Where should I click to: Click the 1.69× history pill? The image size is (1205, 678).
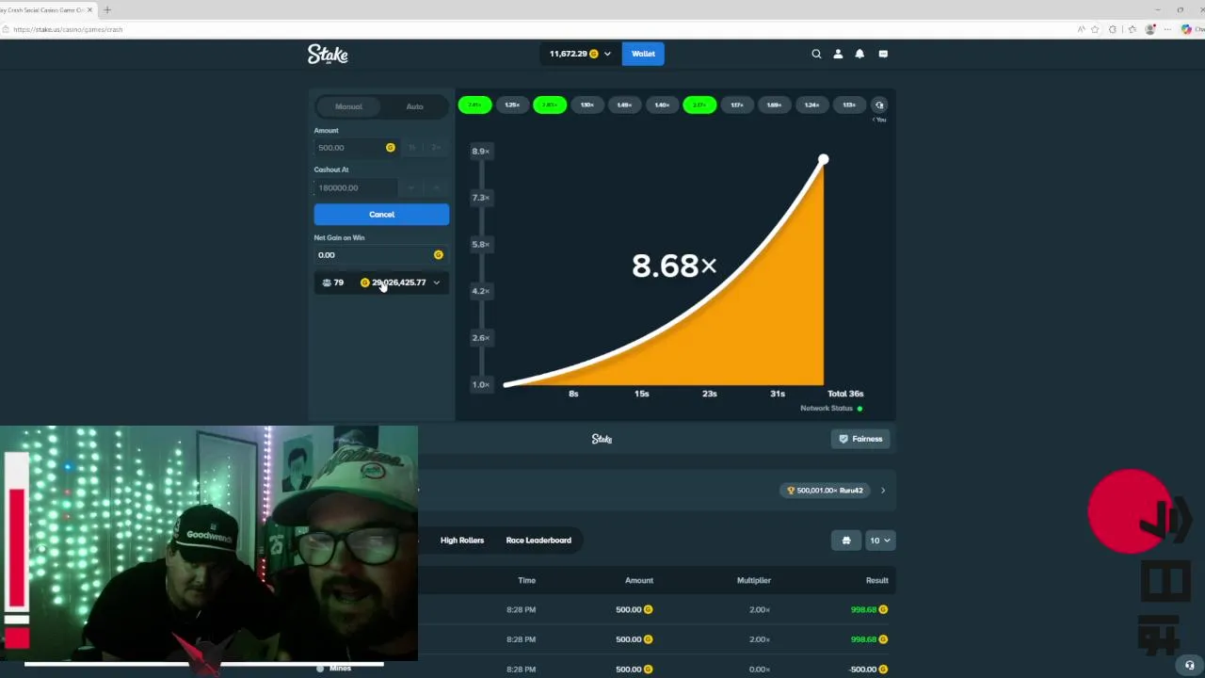click(774, 105)
